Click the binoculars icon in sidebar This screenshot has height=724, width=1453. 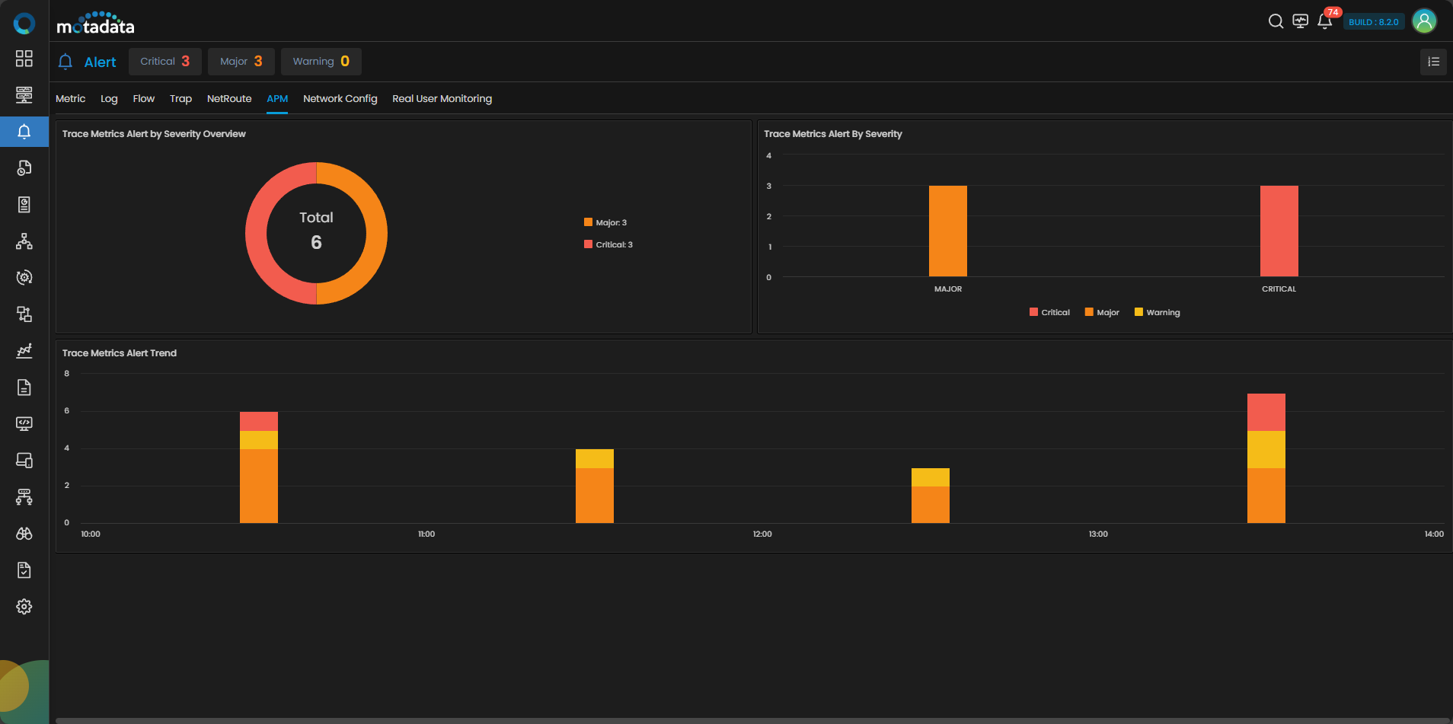click(24, 534)
